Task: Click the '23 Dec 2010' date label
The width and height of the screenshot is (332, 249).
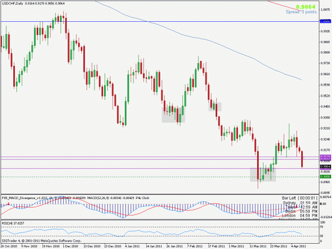Action: 113,246
